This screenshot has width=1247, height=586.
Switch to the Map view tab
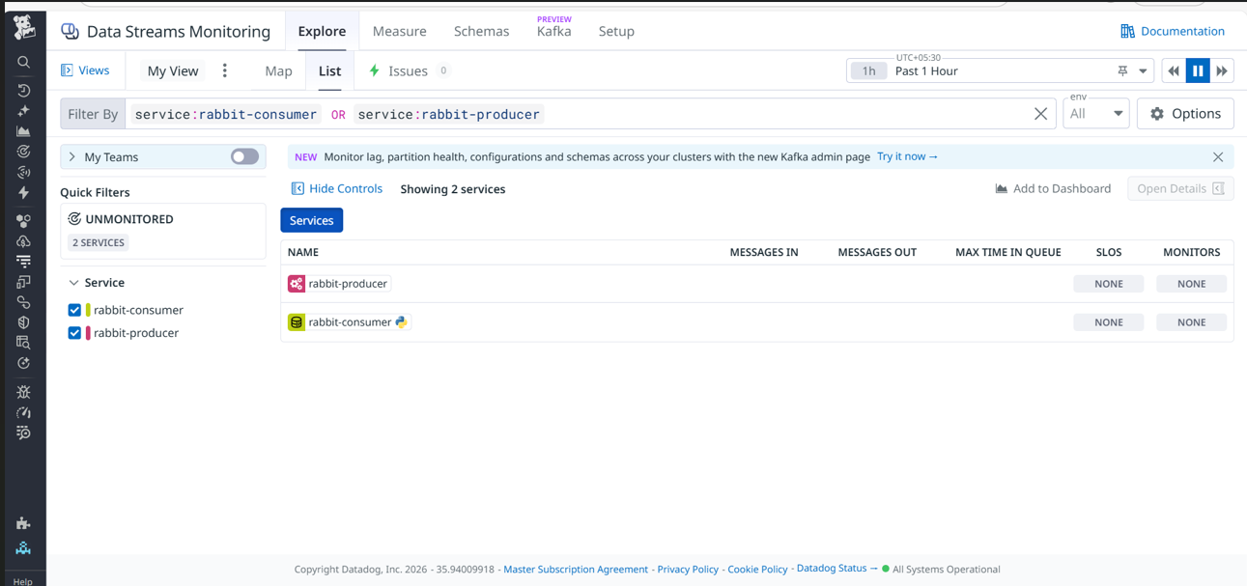coord(278,70)
